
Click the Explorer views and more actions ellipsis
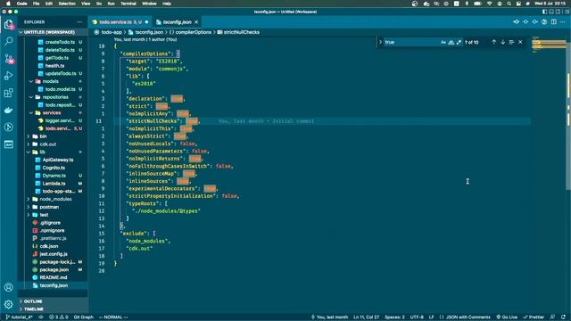[x=79, y=22]
